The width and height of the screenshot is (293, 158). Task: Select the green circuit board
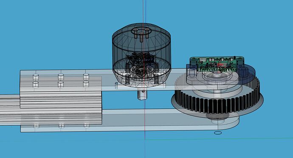217,64
